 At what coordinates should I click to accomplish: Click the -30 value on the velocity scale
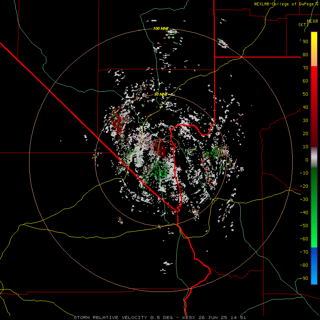pyautogui.click(x=304, y=199)
